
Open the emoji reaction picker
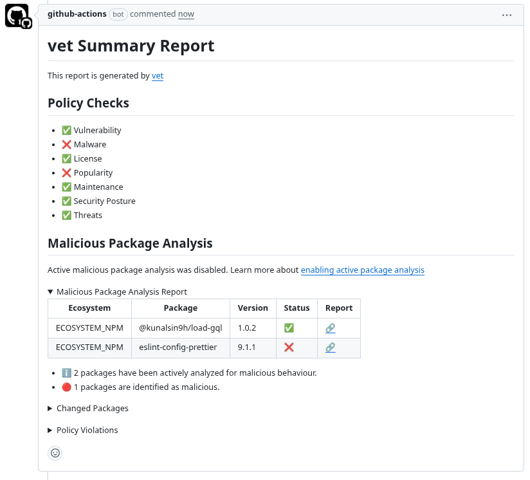(55, 453)
